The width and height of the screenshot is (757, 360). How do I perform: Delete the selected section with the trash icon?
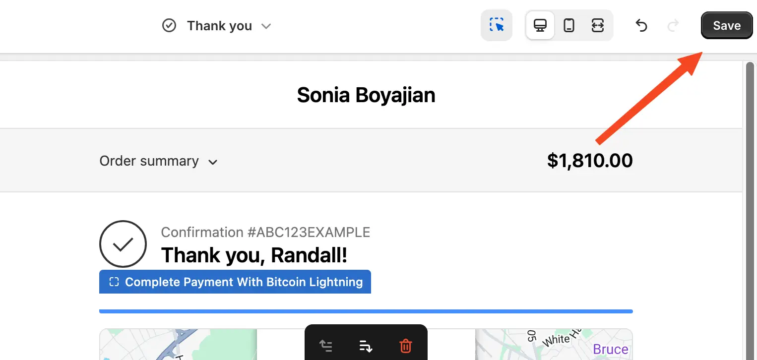click(405, 346)
